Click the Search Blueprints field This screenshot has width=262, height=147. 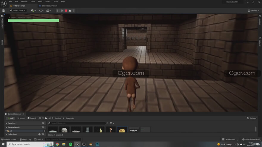pyautogui.click(x=77, y=123)
